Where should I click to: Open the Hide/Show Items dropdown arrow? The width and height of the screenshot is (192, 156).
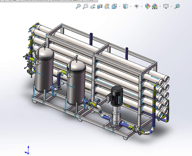[x=142, y=6]
